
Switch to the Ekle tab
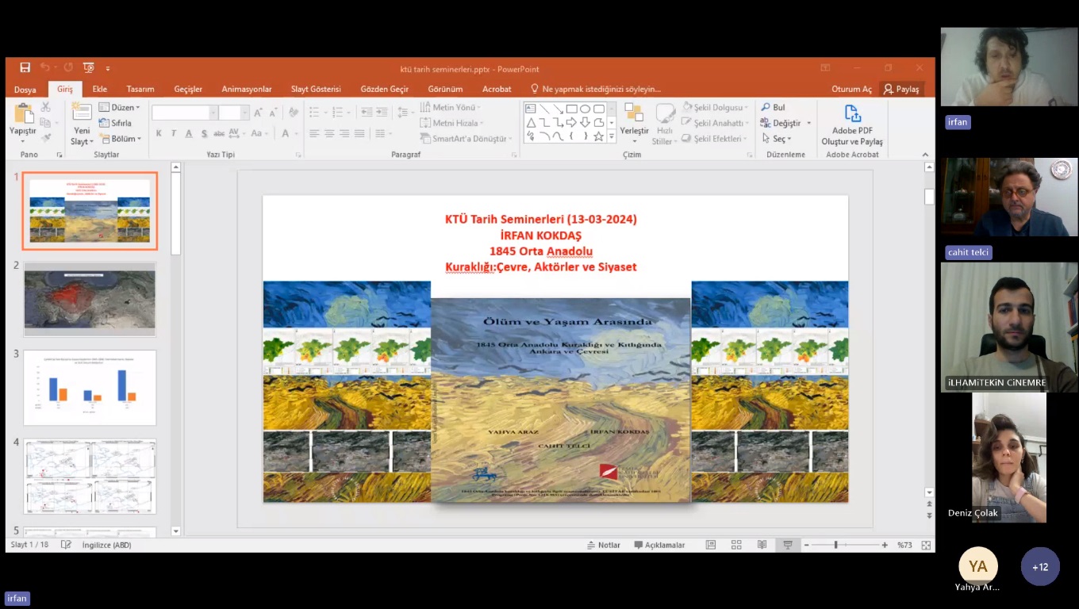tap(100, 90)
